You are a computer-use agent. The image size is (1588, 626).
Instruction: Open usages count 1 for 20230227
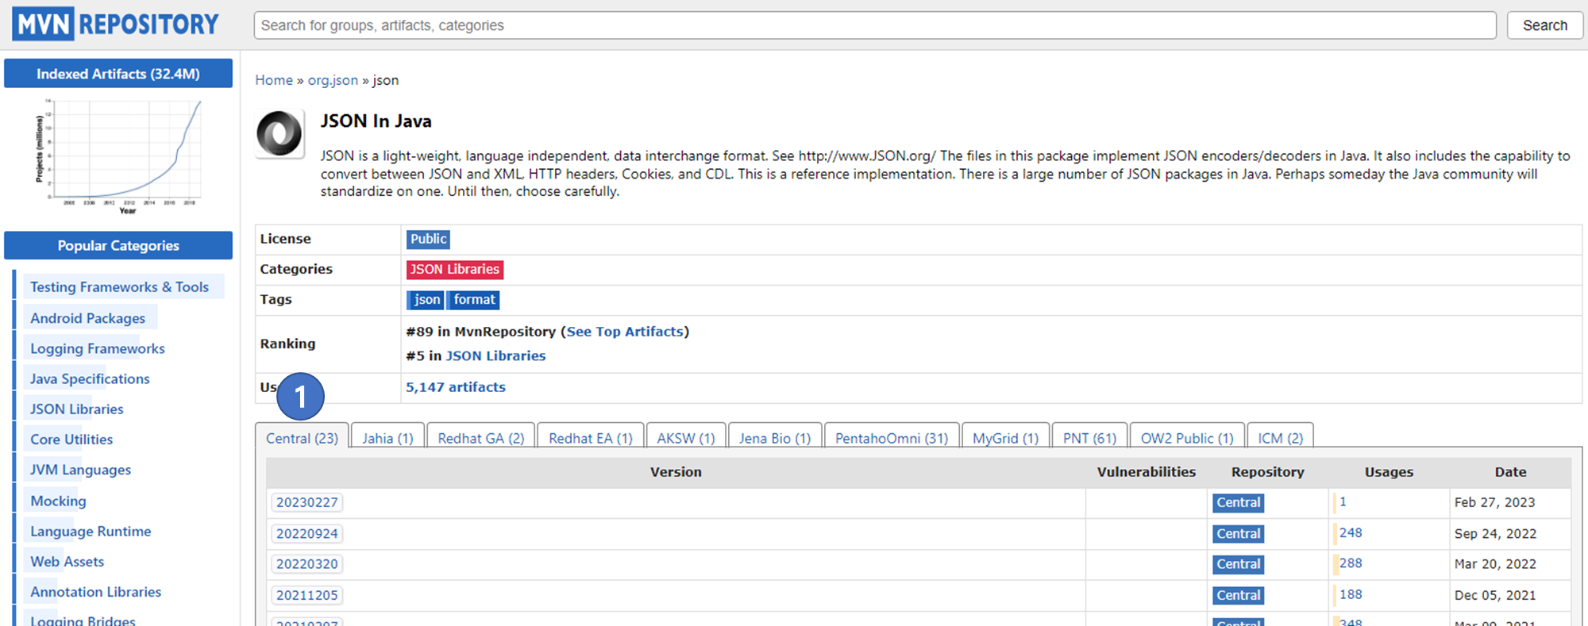[x=1343, y=501]
